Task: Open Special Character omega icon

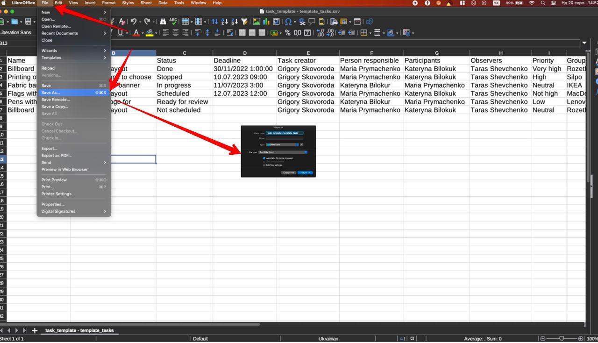Action: 288,21
